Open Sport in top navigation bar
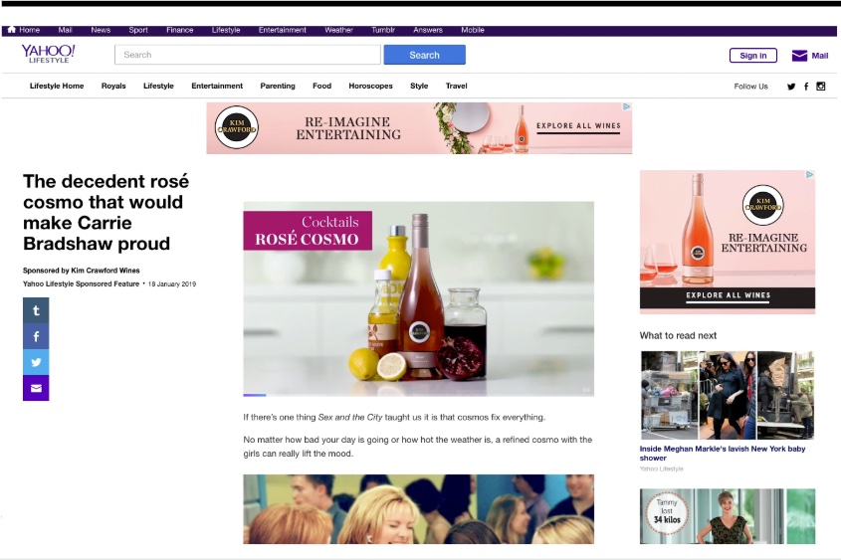Viewport: 841px width, 560px height. coord(138,30)
